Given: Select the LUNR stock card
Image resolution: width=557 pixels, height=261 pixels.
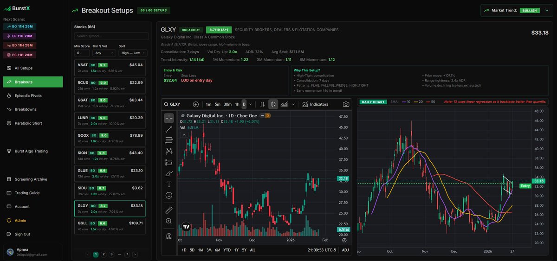Looking at the screenshot, I should click(x=110, y=120).
